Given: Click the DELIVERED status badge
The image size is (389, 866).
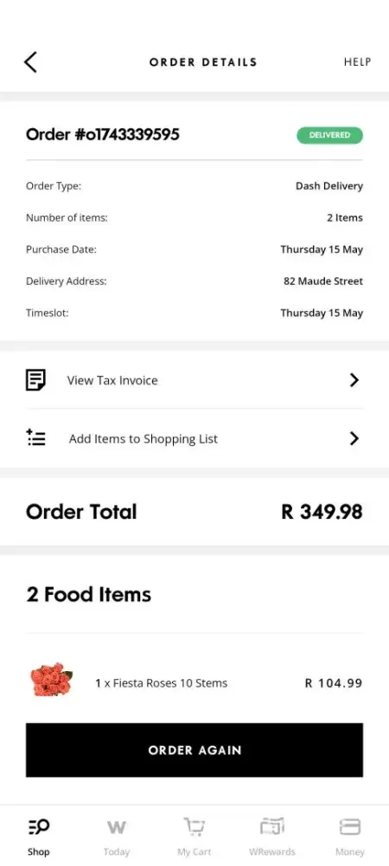Looking at the screenshot, I should 329,135.
